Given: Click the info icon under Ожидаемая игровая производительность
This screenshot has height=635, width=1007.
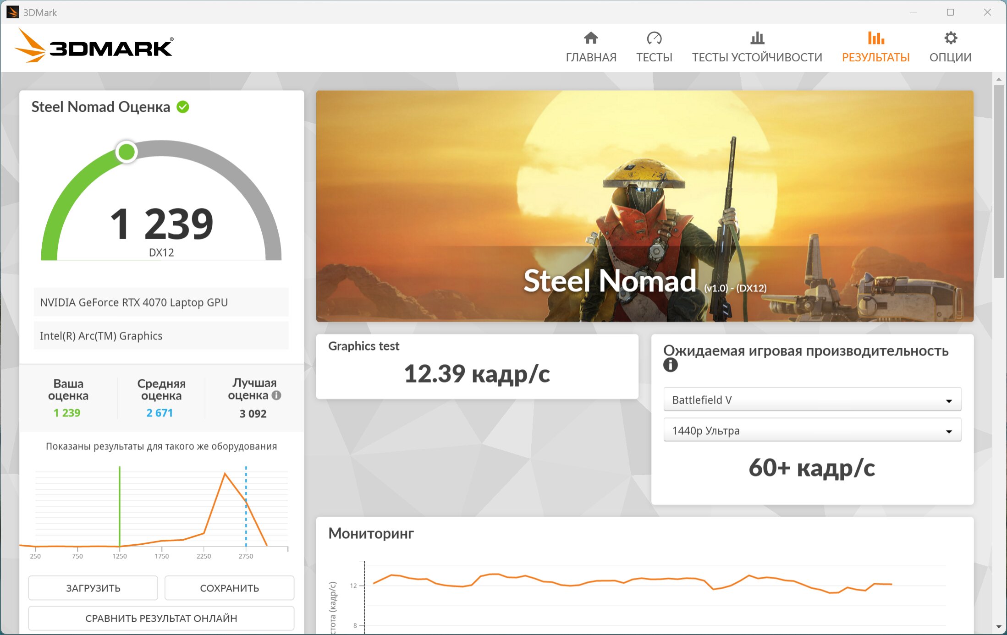Looking at the screenshot, I should (670, 365).
